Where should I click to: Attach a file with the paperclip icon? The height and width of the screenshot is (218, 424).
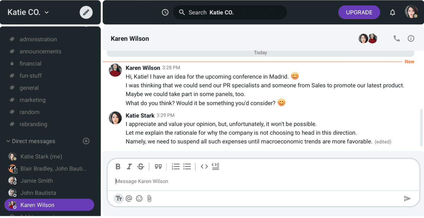pyautogui.click(x=149, y=199)
